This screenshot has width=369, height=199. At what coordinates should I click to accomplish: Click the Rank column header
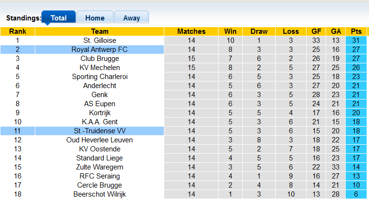(x=18, y=31)
